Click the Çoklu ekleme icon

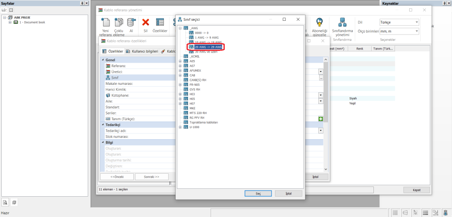click(119, 23)
